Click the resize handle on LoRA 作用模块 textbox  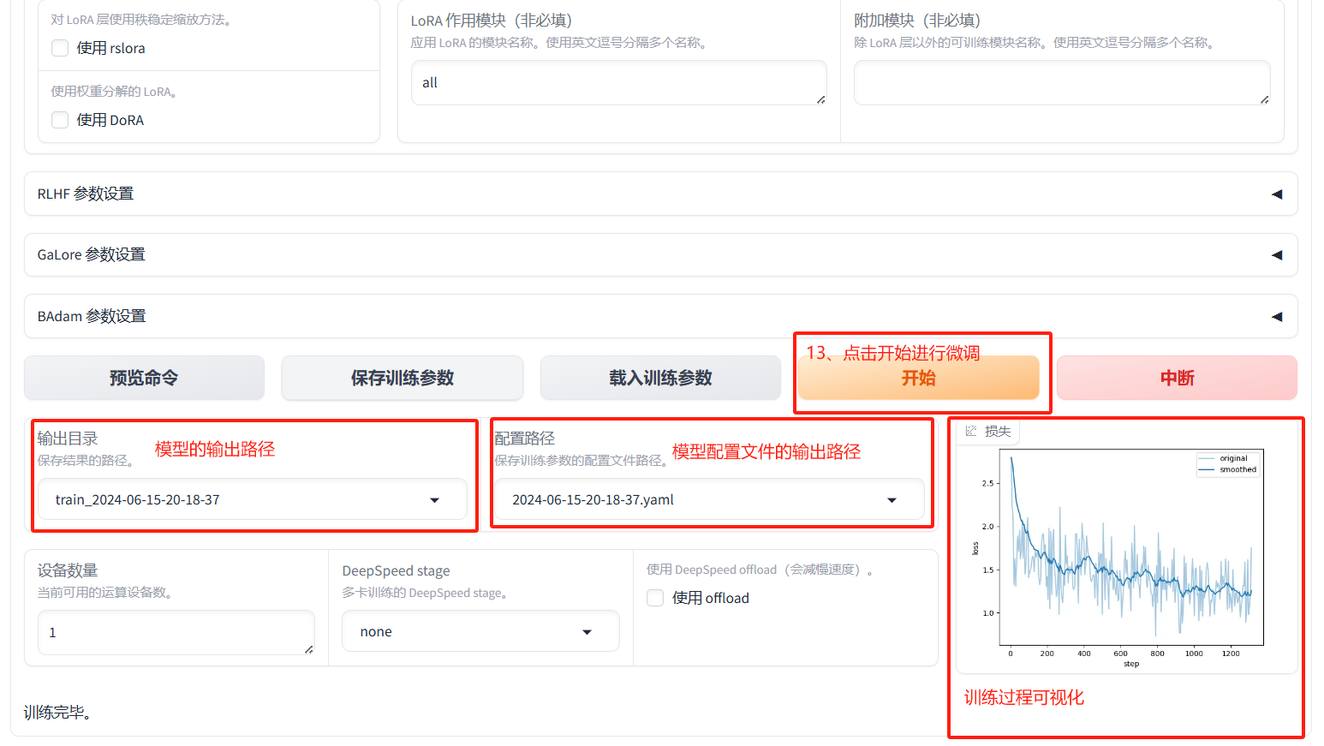820,102
